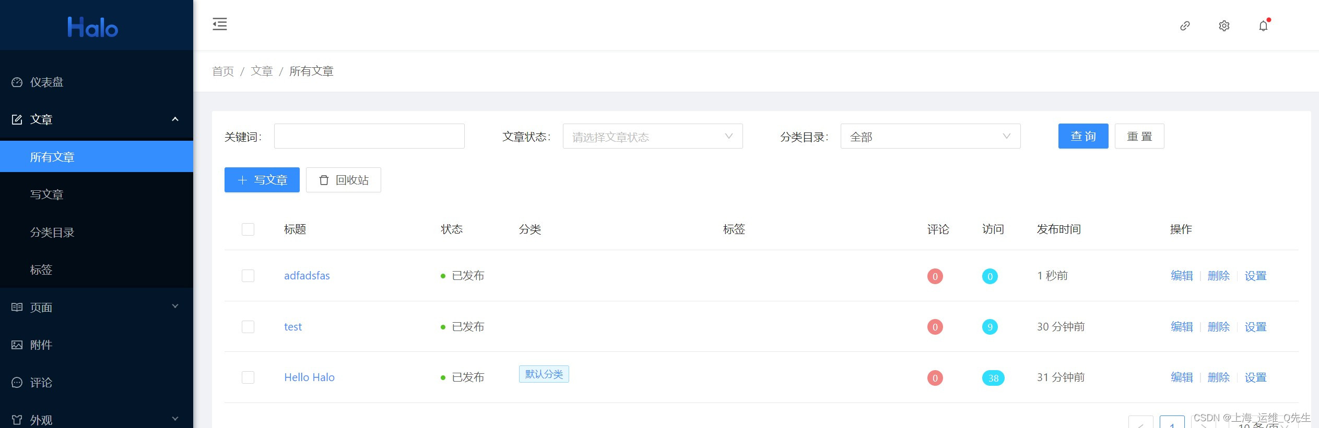Click 删除 for Hello Halo row
This screenshot has height=428, width=1319.
1219,377
